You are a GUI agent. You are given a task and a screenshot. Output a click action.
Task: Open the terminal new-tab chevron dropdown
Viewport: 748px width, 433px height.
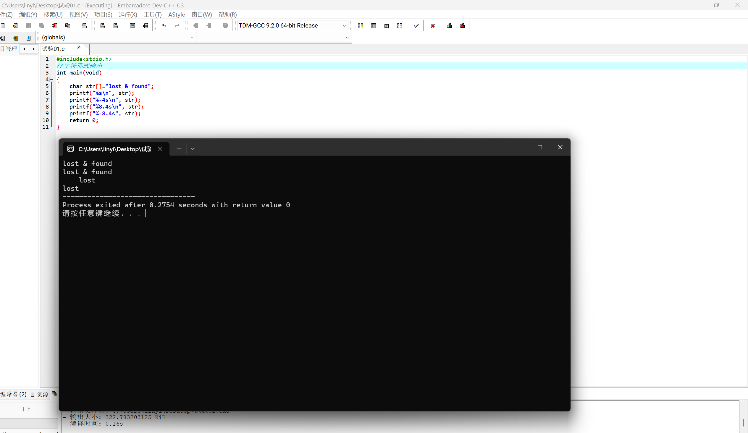tap(193, 149)
